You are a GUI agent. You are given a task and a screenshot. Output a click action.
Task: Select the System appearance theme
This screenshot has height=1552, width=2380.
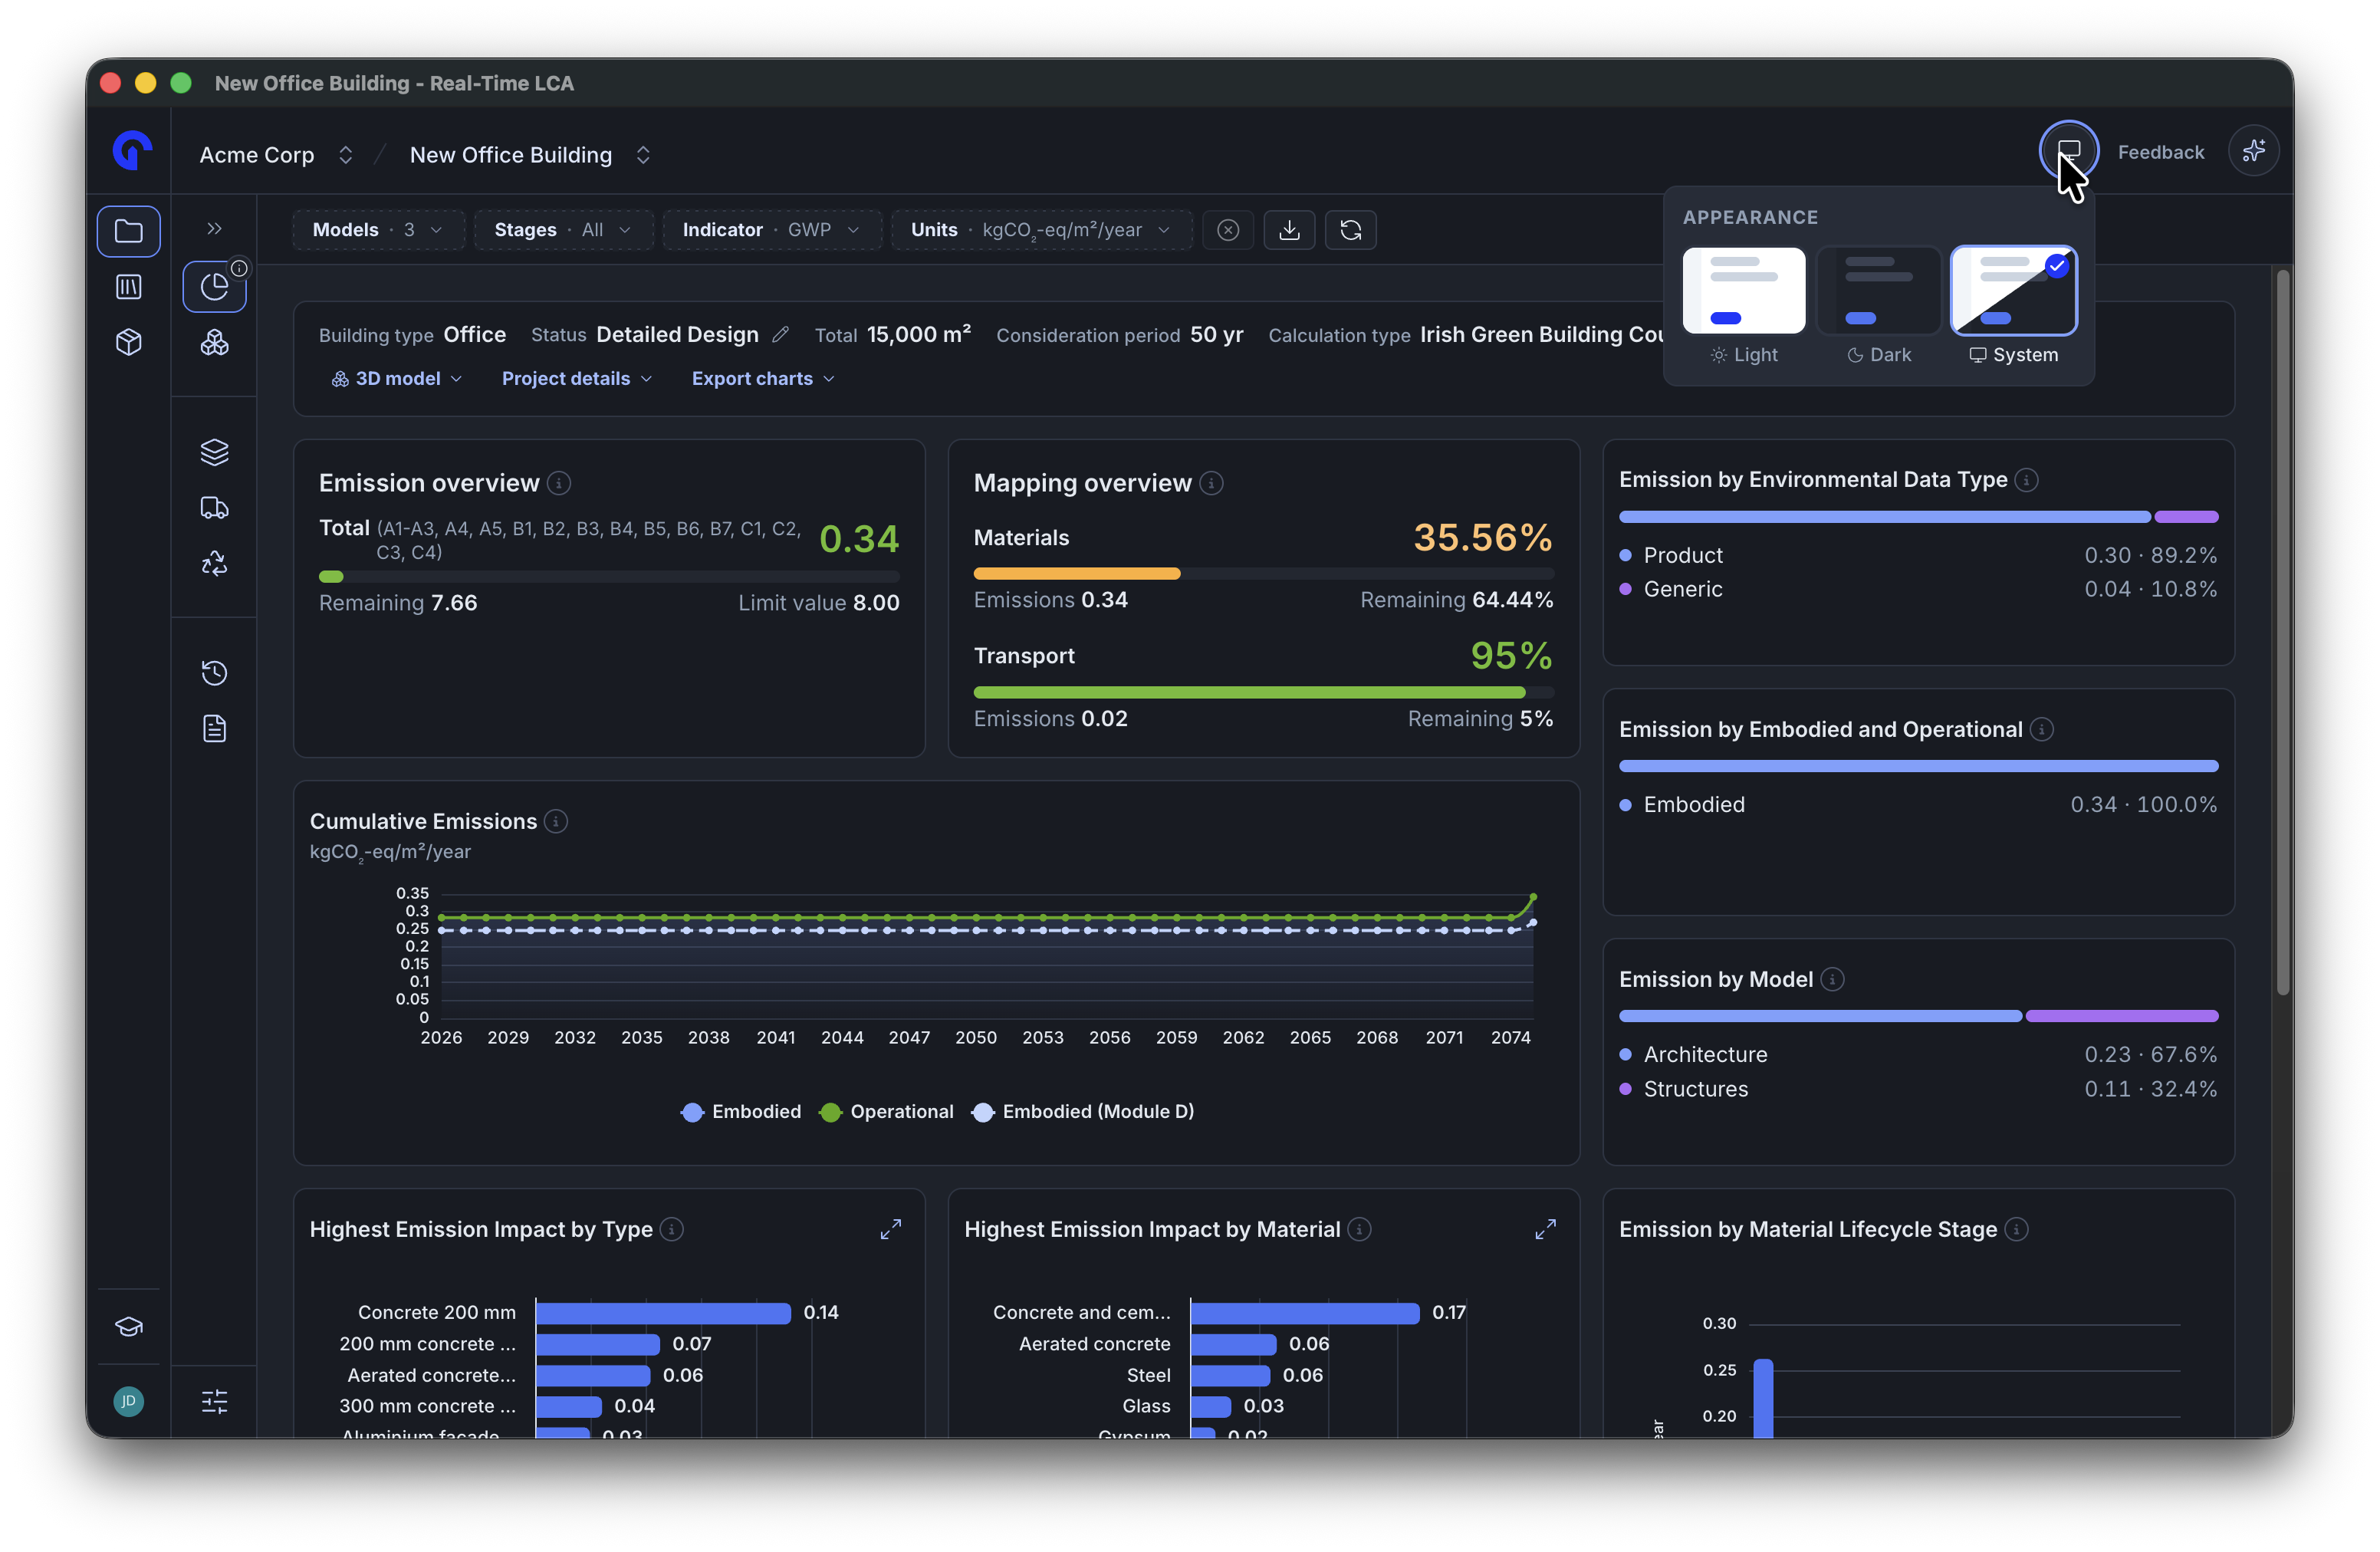(2013, 307)
